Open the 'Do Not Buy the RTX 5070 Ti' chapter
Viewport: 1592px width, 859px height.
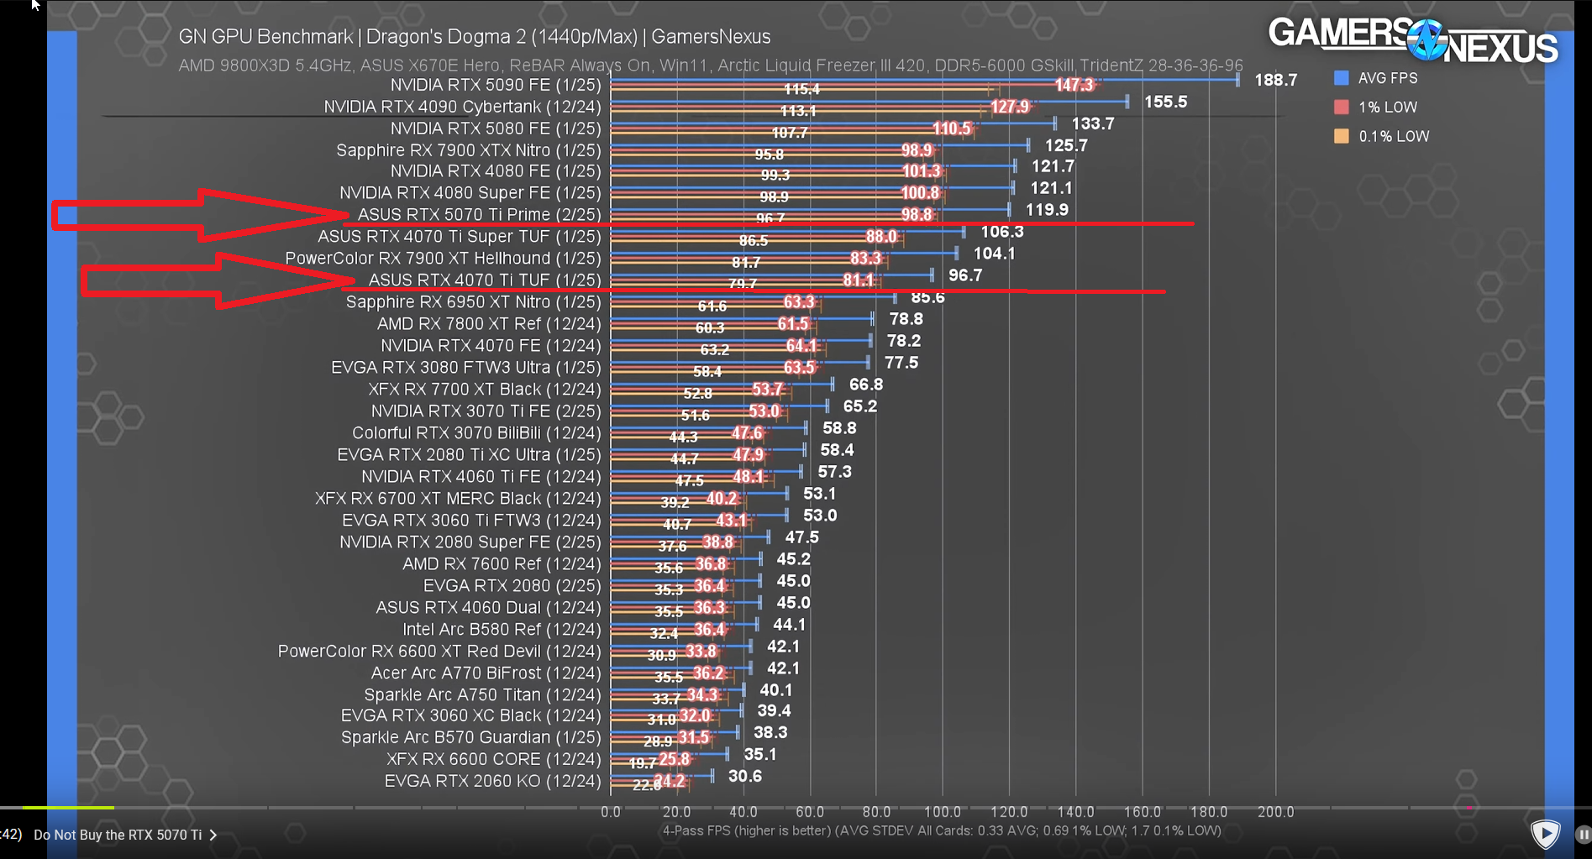coord(118,835)
